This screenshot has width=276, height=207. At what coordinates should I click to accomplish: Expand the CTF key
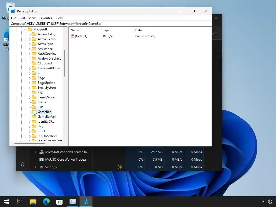pos(30,73)
